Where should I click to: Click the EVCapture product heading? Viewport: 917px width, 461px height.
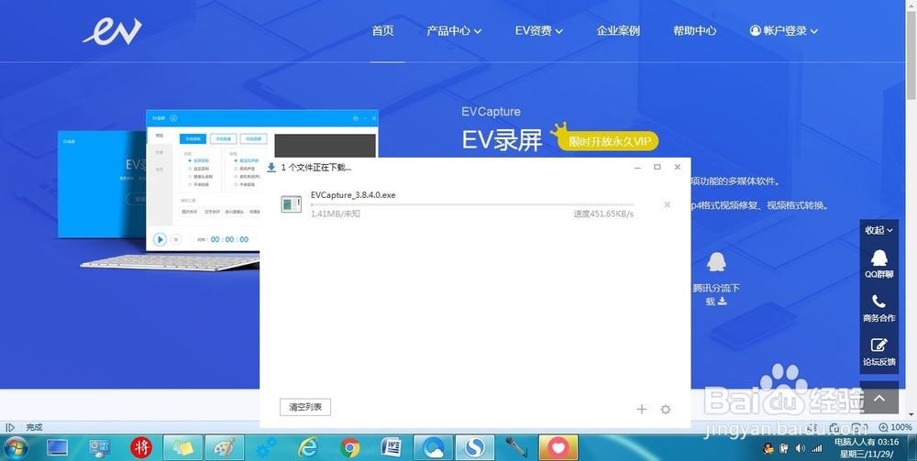coord(491,112)
